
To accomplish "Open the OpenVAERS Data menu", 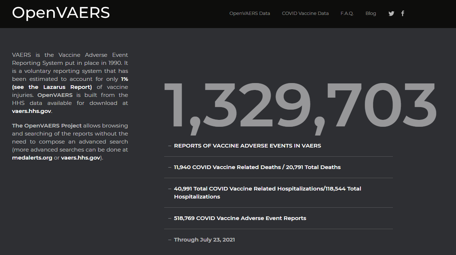I will pos(250,13).
